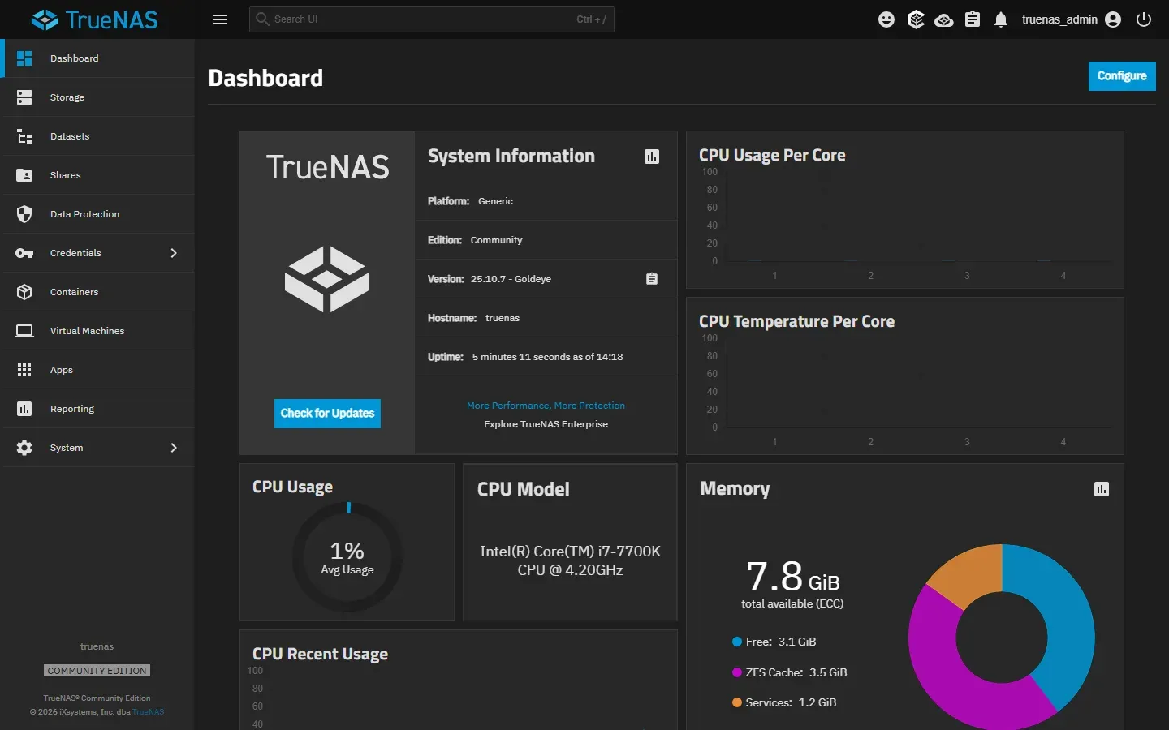This screenshot has height=730, width=1169.
Task: Open TrueCommand cloud status icon
Action: pyautogui.click(x=944, y=19)
